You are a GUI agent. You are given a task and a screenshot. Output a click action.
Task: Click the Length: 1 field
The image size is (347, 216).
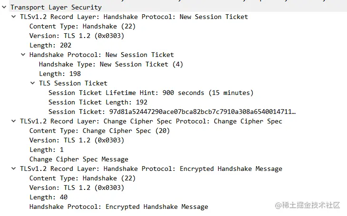pyautogui.click(x=46, y=150)
